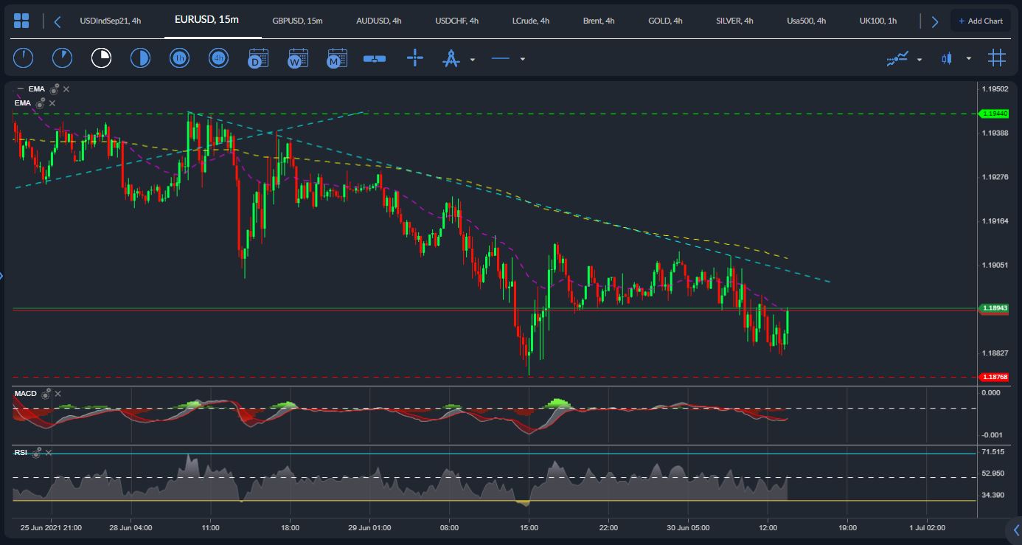The width and height of the screenshot is (1022, 545).
Task: Select the compass drawing tools icon
Action: [x=451, y=58]
